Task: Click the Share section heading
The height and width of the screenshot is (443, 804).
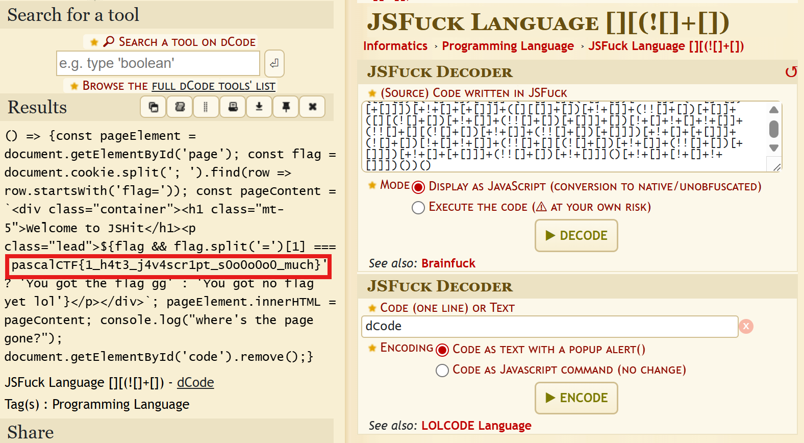Action: click(31, 432)
